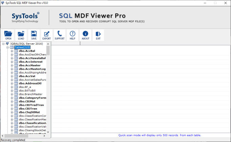This screenshot has height=142, width=231.
Task: Select dbo.ClassificationCor table
Action: [33, 116]
